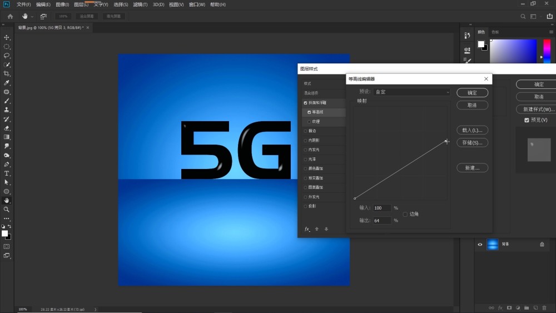Click the Load (载入) button

pyautogui.click(x=472, y=130)
